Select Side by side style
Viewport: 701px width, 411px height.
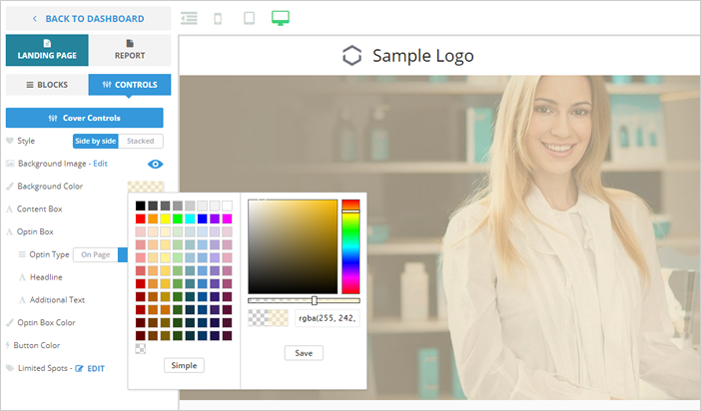point(96,141)
